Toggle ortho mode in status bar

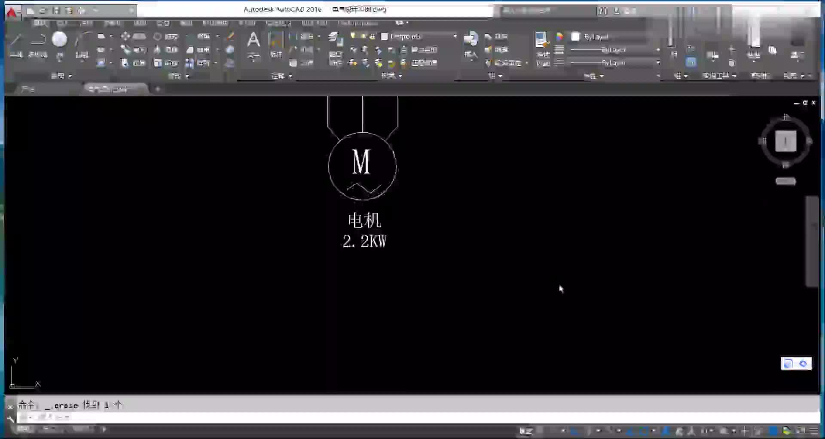pyautogui.click(x=574, y=430)
